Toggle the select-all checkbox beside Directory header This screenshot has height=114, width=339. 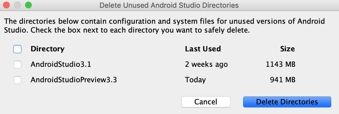click(17, 49)
